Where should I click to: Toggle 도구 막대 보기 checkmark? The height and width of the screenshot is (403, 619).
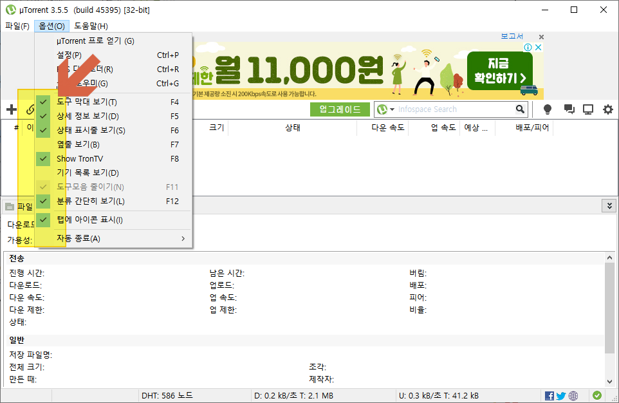click(43, 102)
